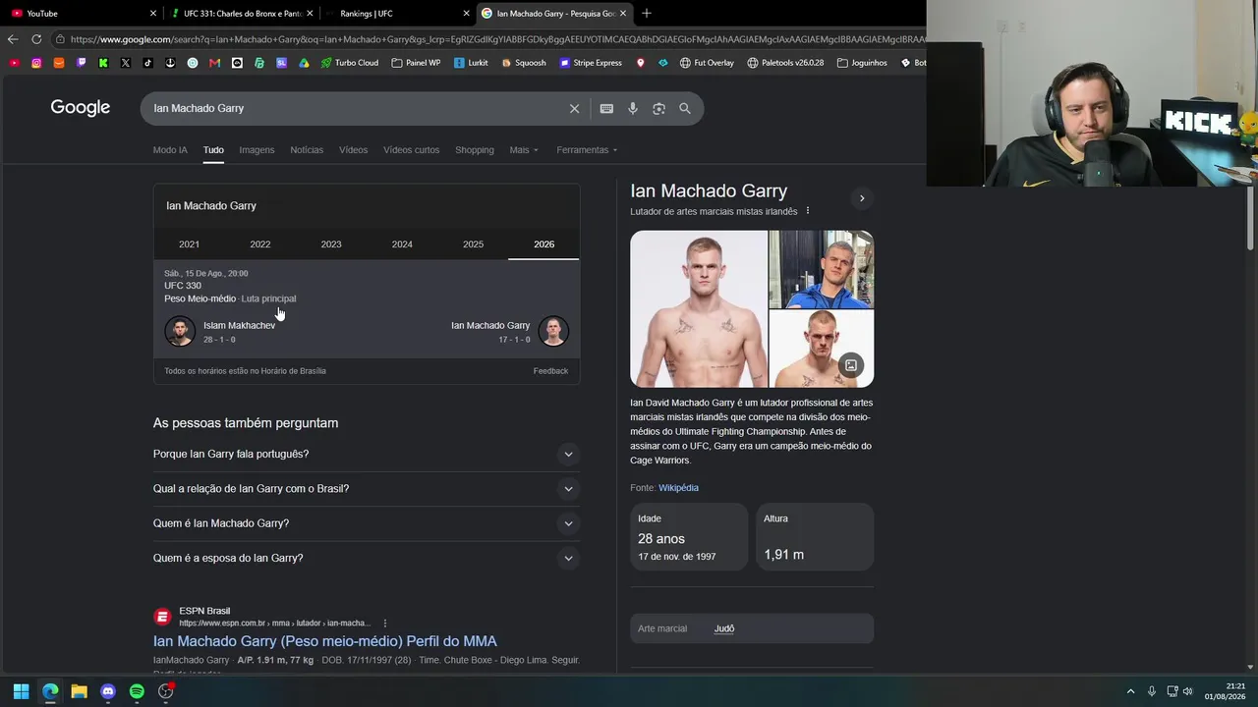Reload the page with the refresh icon
The height and width of the screenshot is (707, 1258).
[36, 39]
